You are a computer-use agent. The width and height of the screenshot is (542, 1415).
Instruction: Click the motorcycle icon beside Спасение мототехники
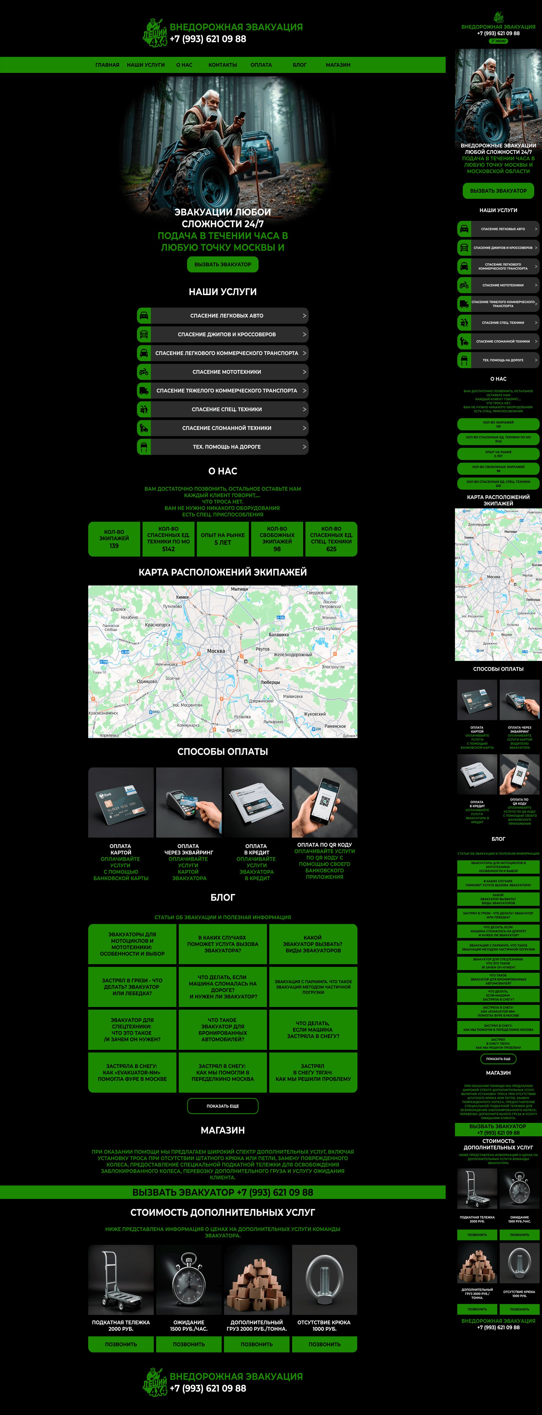[x=144, y=372]
